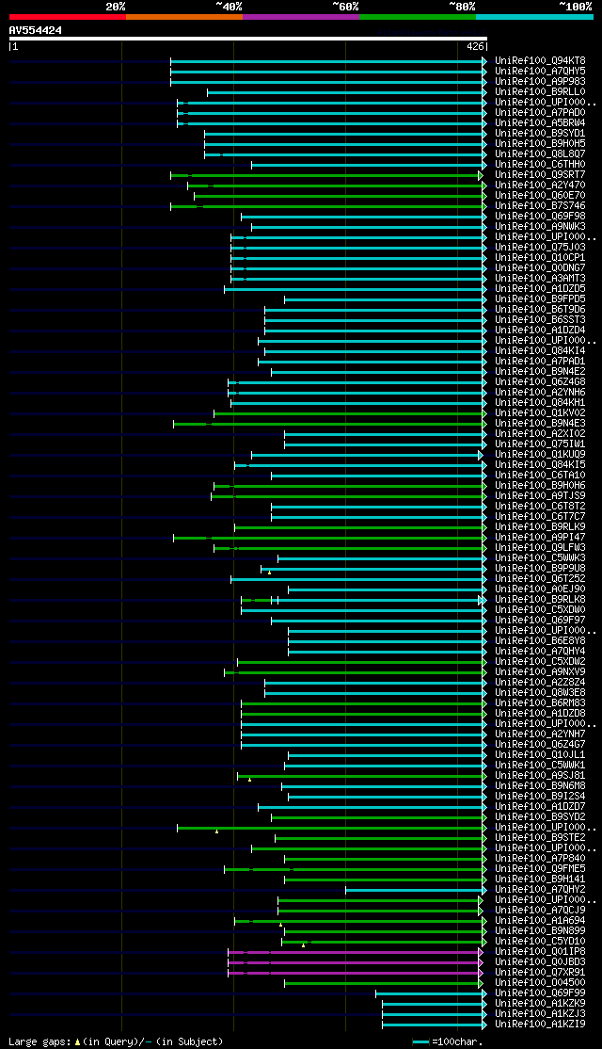Select the label UniRef100_A3AMT3
This screenshot has height=1049, width=602.
tap(540, 279)
